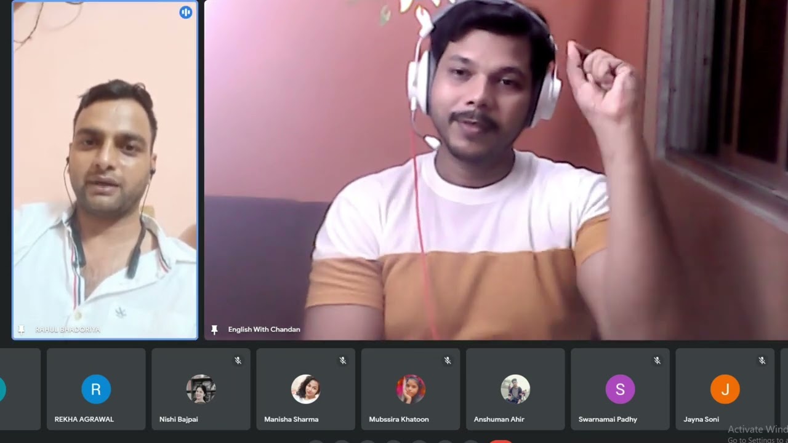Click the pin icon beside English With Chandan
The height and width of the screenshot is (443, 788).
click(x=214, y=330)
